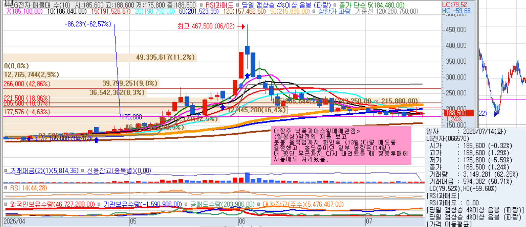This screenshot has height=227, width=526.
Task: Click the square marker before 상한가 파랑
Action: pos(313,11)
